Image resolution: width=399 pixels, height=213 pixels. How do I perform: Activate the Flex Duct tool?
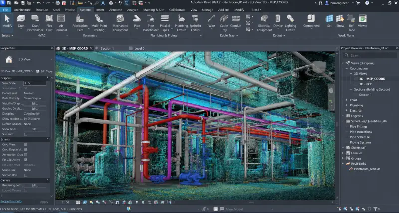(49, 23)
